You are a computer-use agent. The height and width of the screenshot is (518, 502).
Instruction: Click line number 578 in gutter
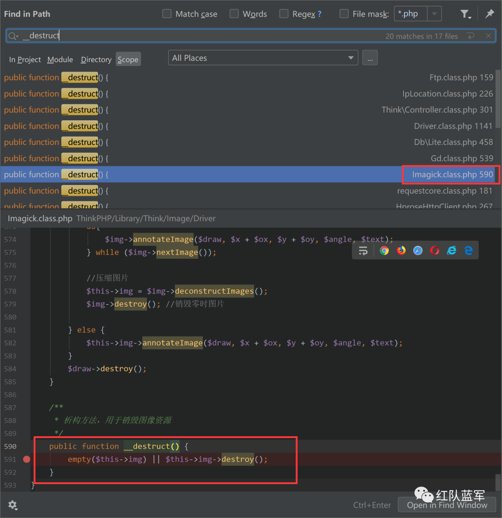[x=10, y=291]
